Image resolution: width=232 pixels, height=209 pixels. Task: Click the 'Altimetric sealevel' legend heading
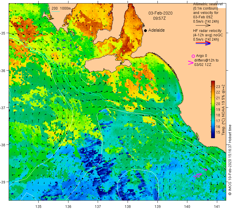tap(208, 4)
